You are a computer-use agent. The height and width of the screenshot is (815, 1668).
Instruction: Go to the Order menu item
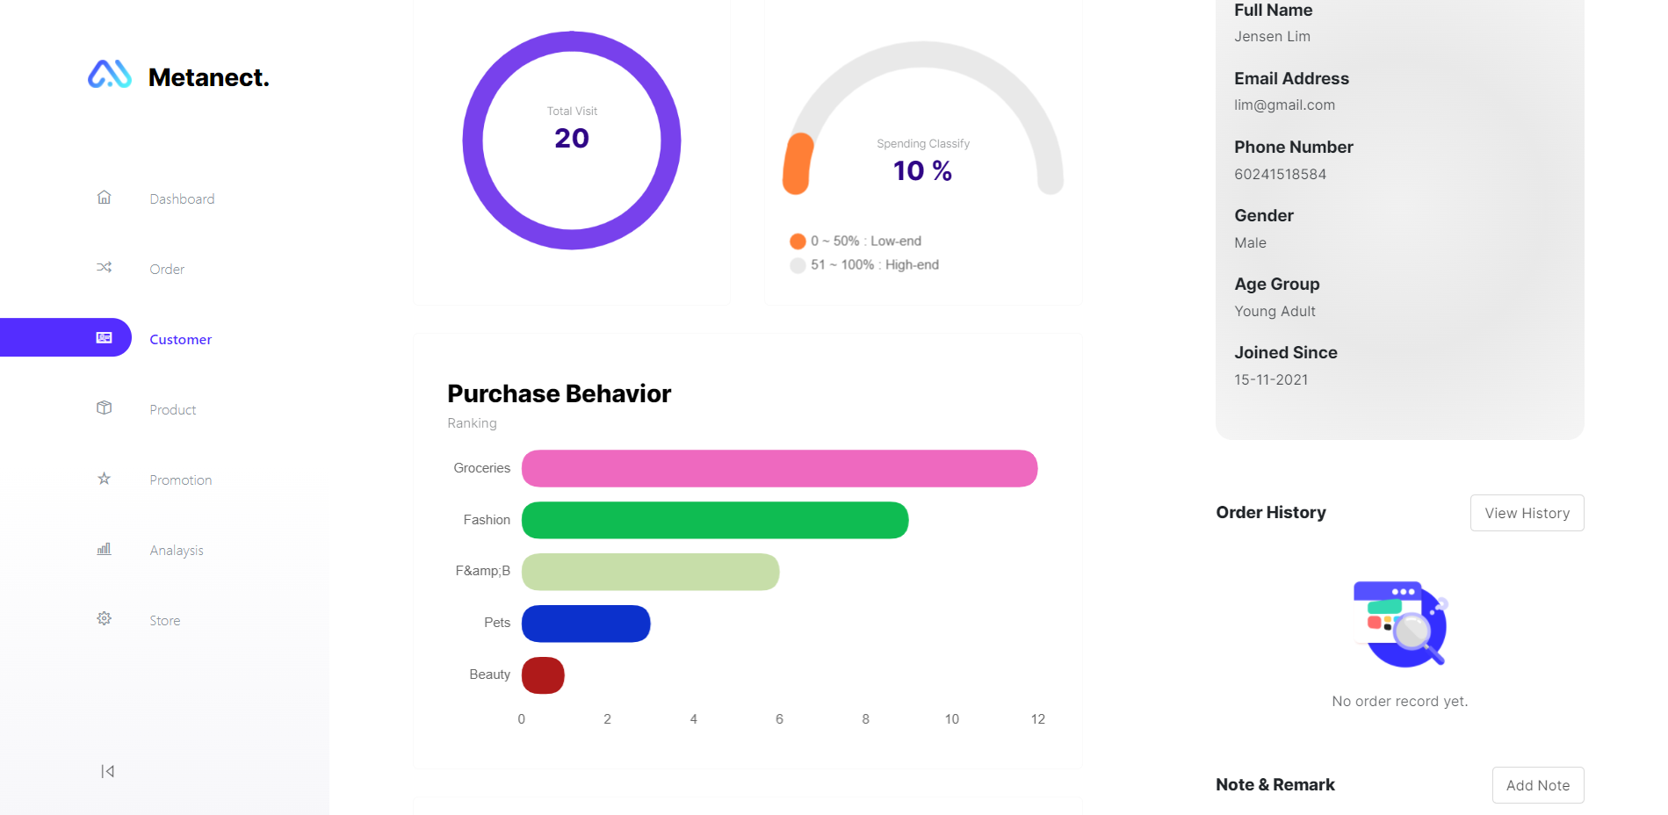tap(167, 270)
